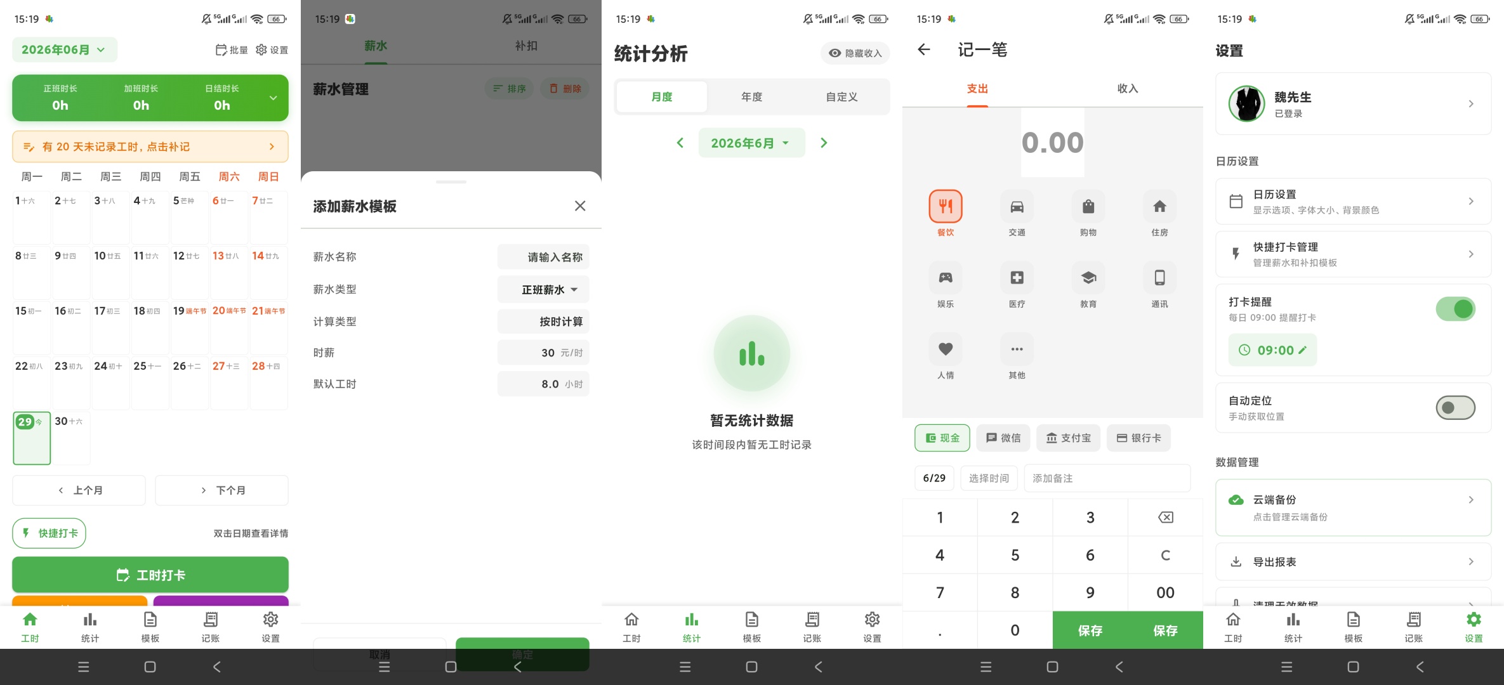Open 批量 batch entry on calendar screen

click(x=232, y=49)
